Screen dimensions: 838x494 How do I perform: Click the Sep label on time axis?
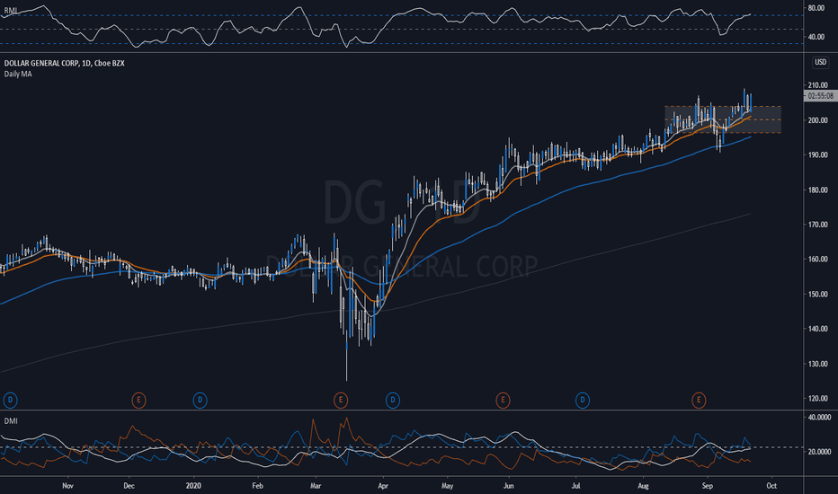(x=707, y=486)
